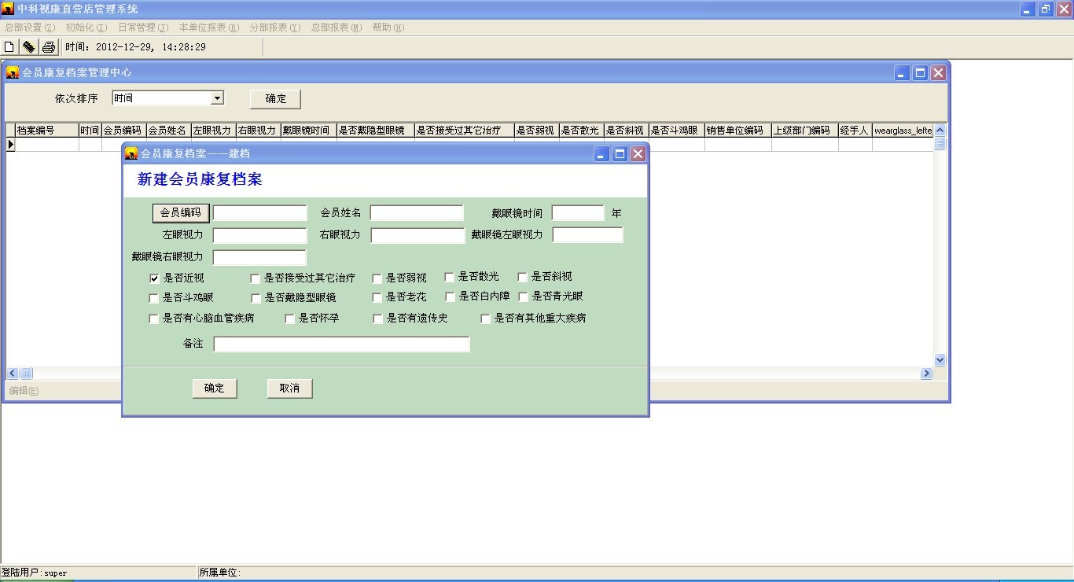1074x582 pixels.
Task: Minimize the 会员康复档案管理中心 window
Action: click(x=902, y=73)
